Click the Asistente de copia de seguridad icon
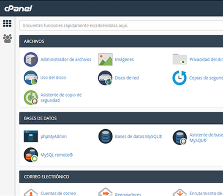This screenshot has height=196, width=223. pos(31,98)
